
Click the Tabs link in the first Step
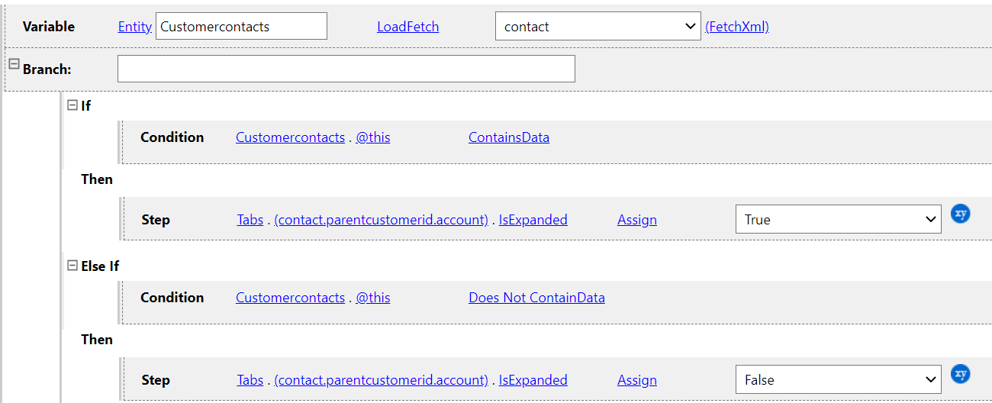pyautogui.click(x=250, y=220)
